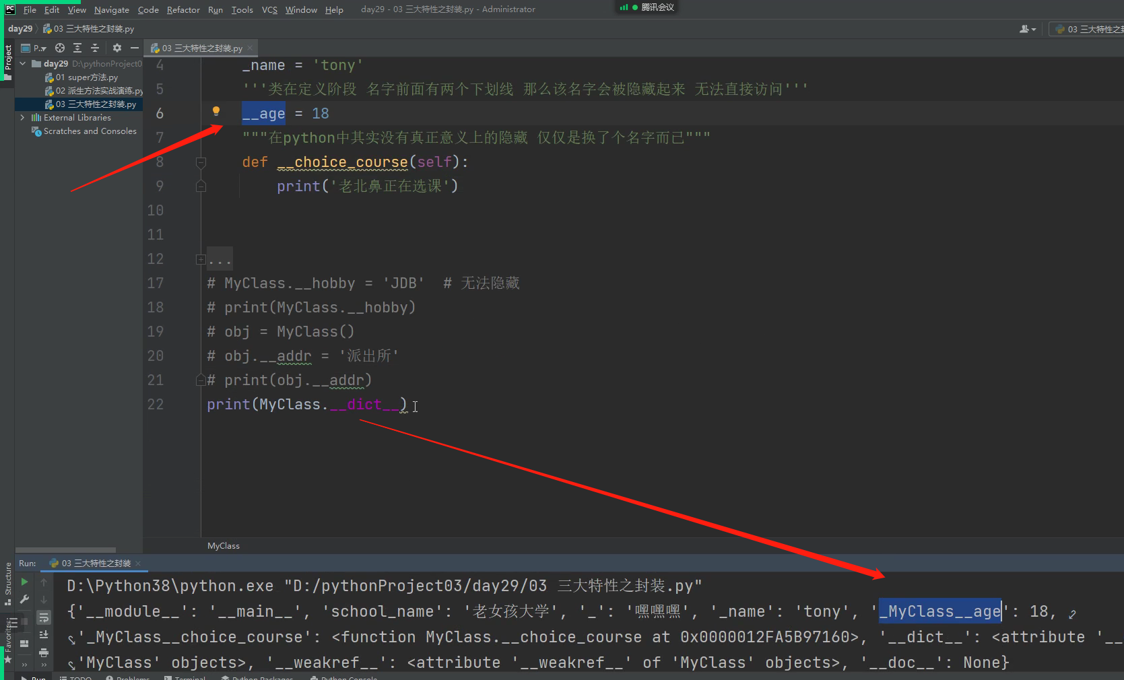Click the Collapse All icon in Project panel
1124x680 pixels.
point(95,48)
